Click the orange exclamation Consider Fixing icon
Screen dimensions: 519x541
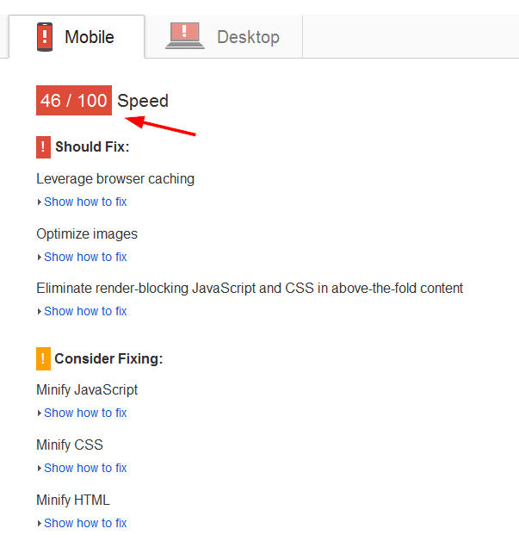point(43,358)
